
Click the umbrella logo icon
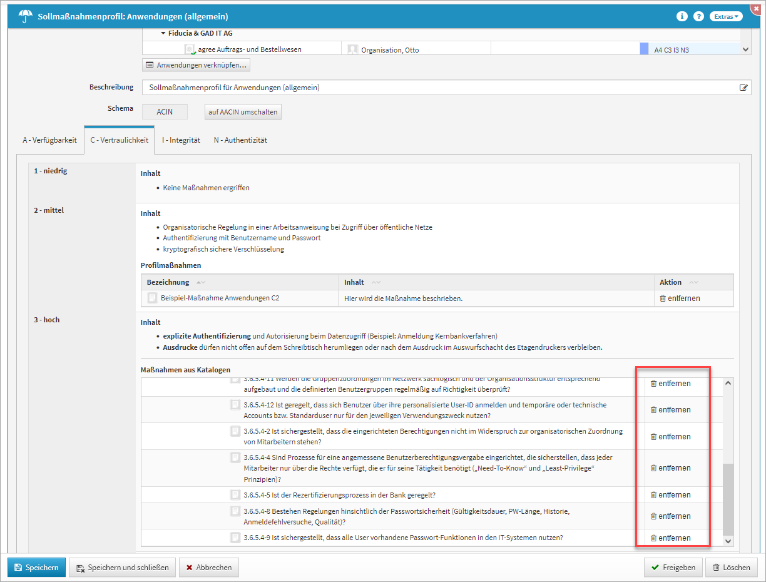[26, 16]
